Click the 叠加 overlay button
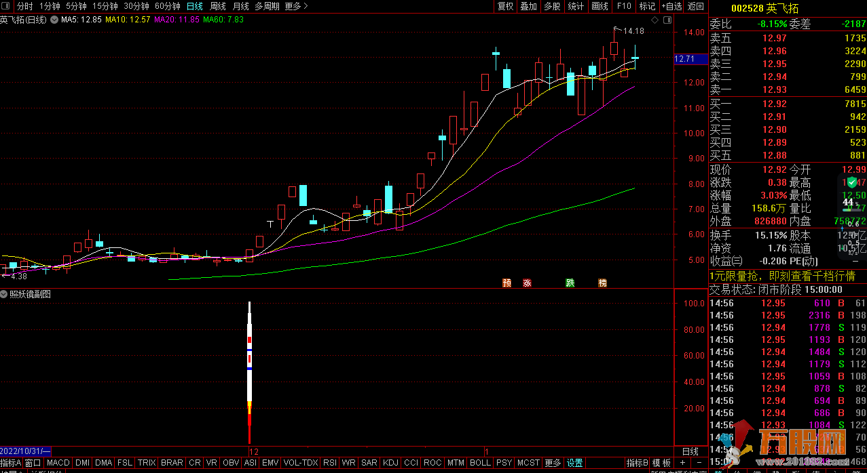867x473 pixels. coord(528,6)
